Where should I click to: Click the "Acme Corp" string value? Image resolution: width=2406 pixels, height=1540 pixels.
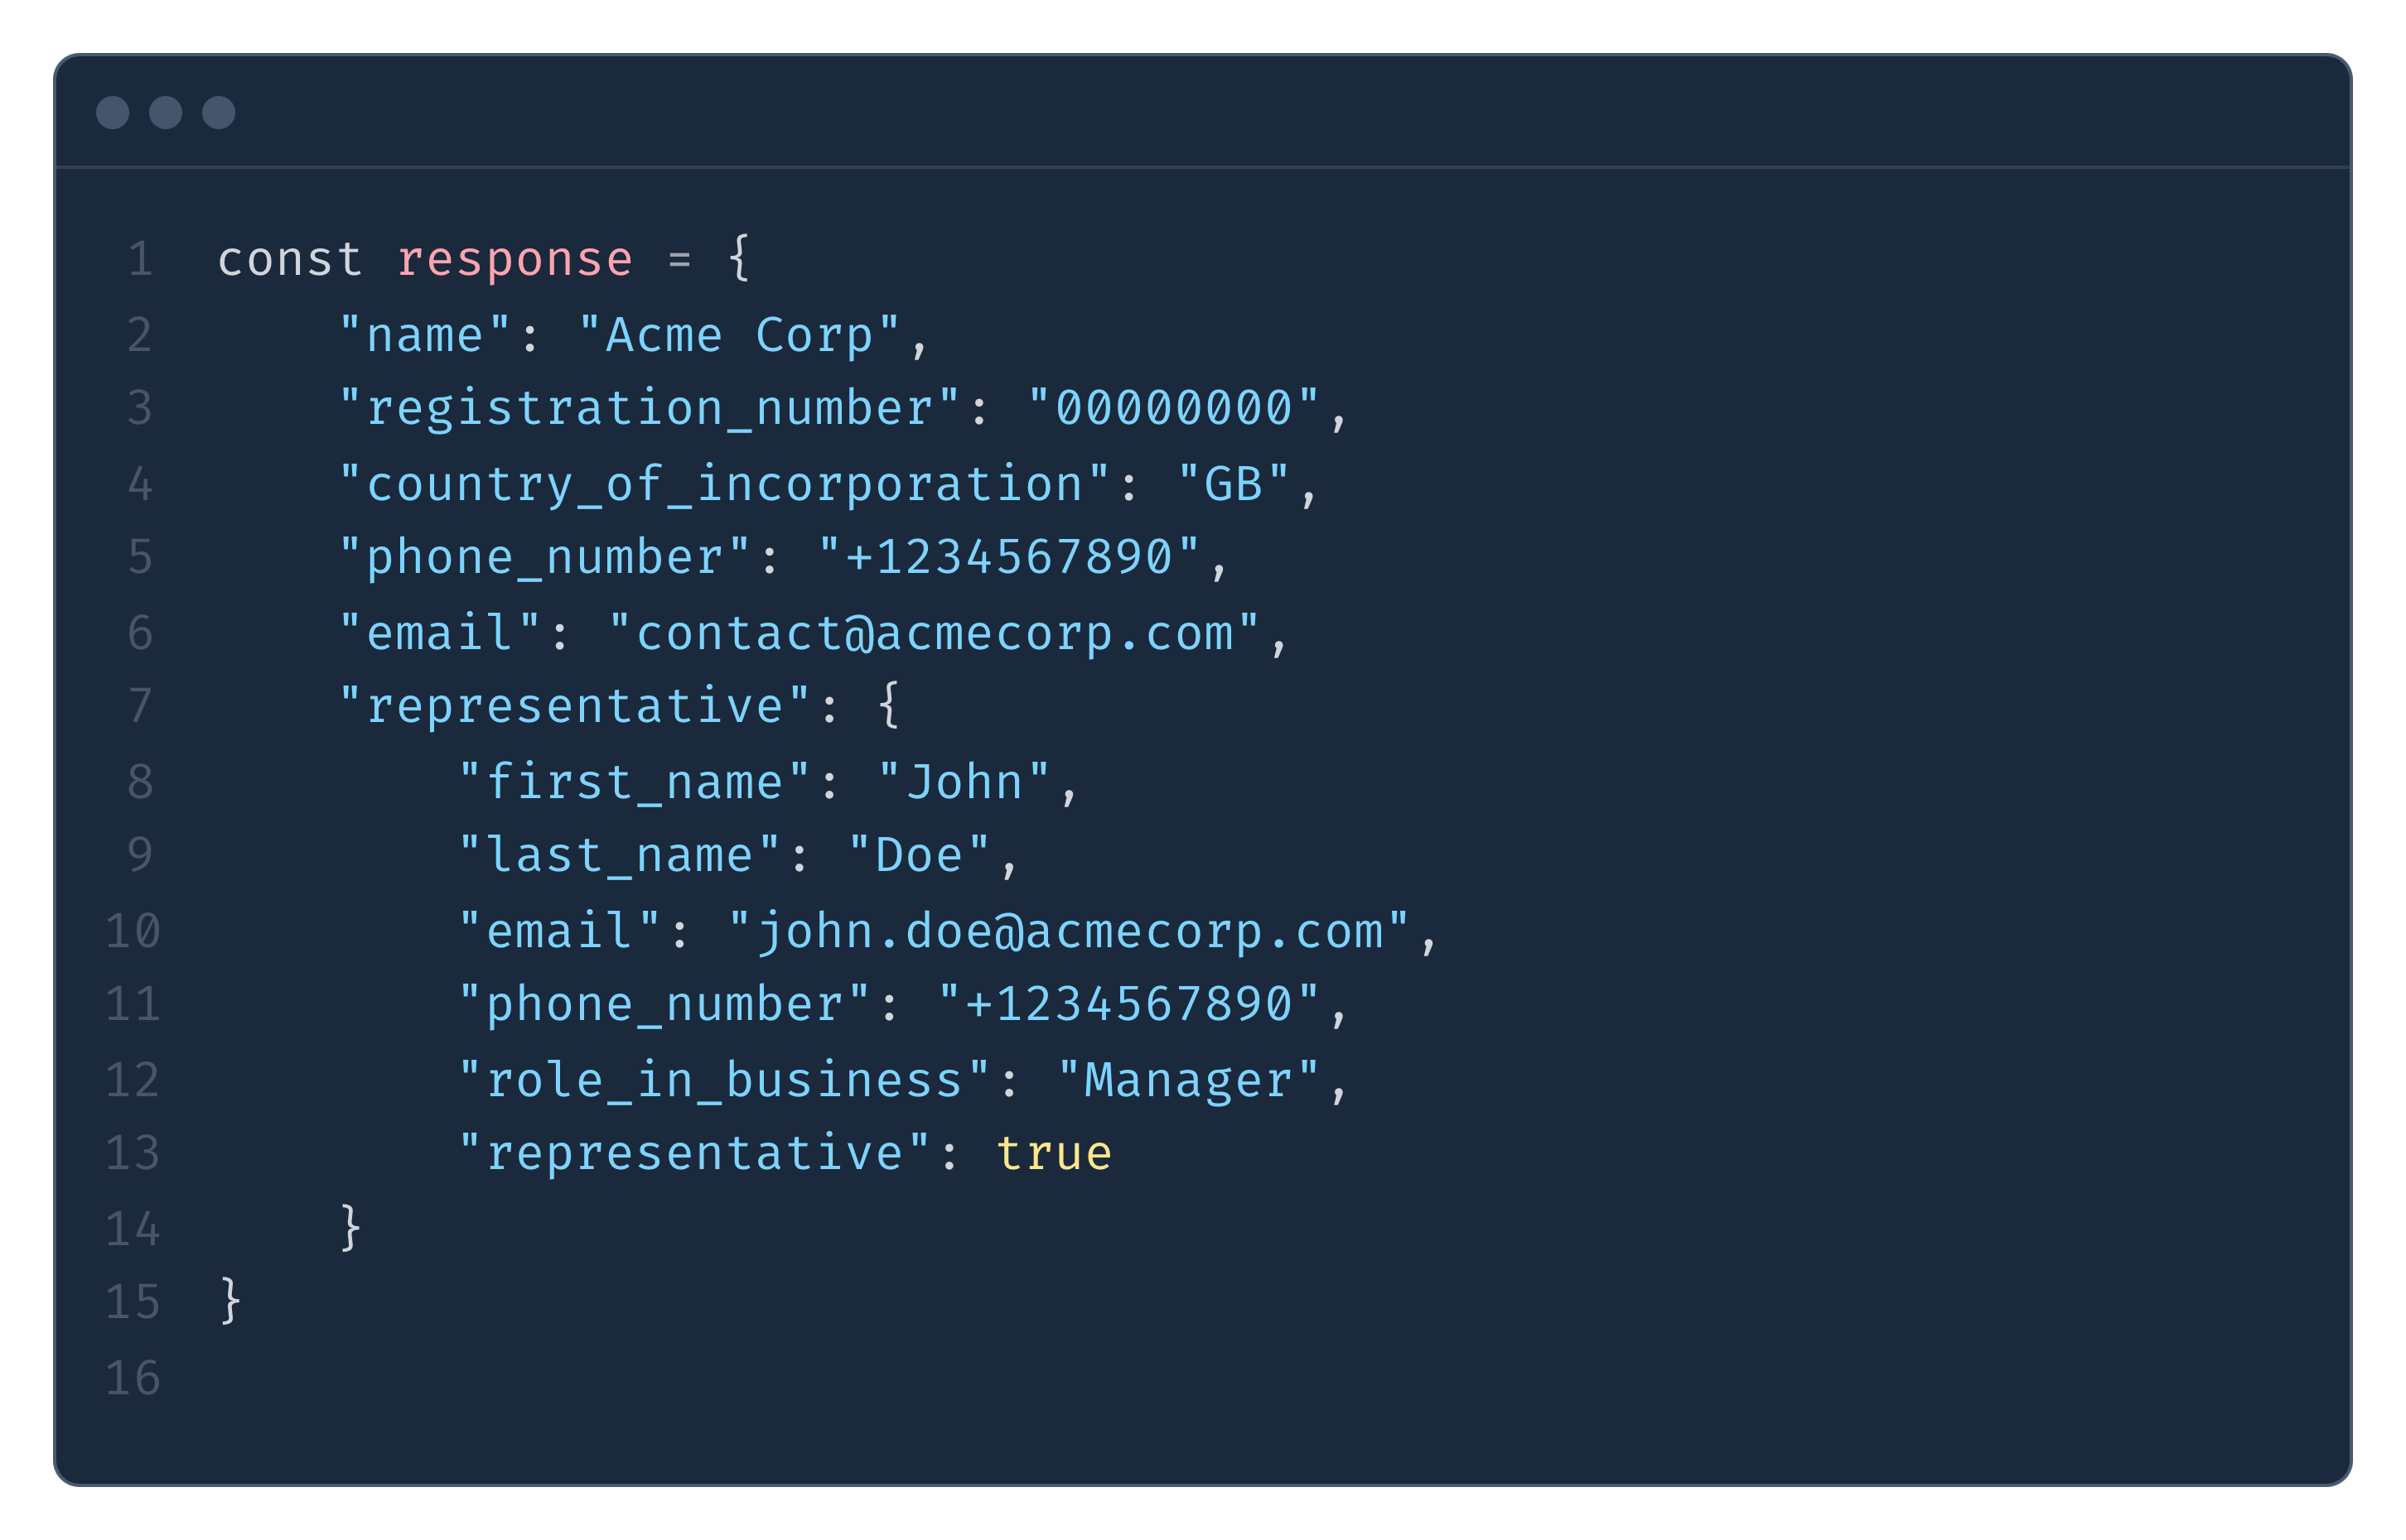tap(739, 335)
